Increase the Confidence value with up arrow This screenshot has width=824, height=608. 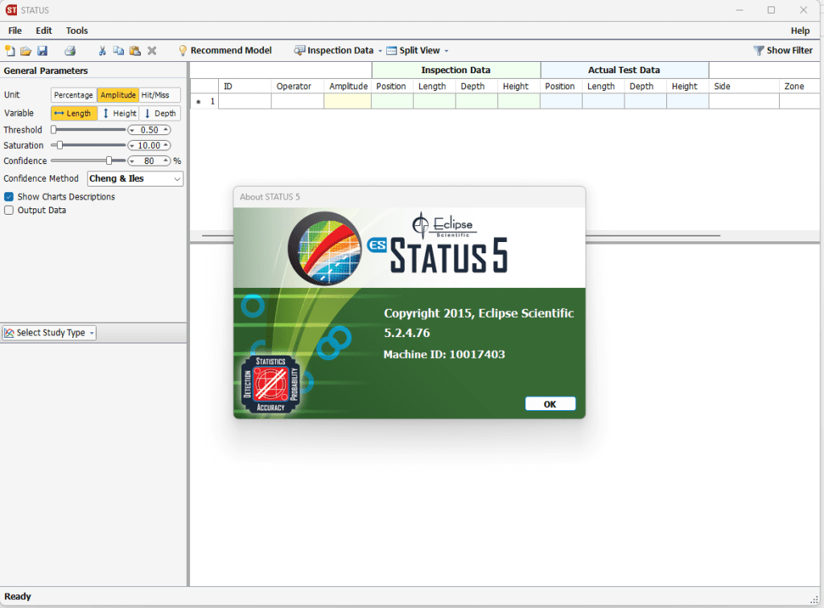coord(166,161)
